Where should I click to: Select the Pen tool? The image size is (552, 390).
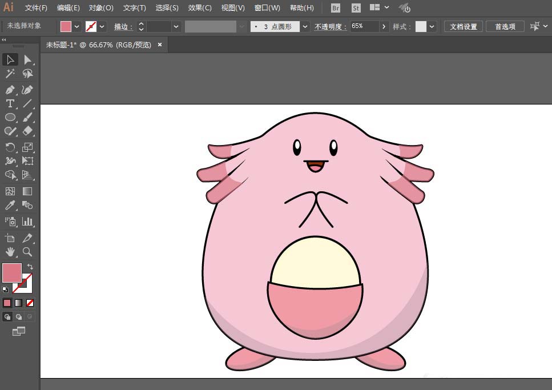(10, 90)
